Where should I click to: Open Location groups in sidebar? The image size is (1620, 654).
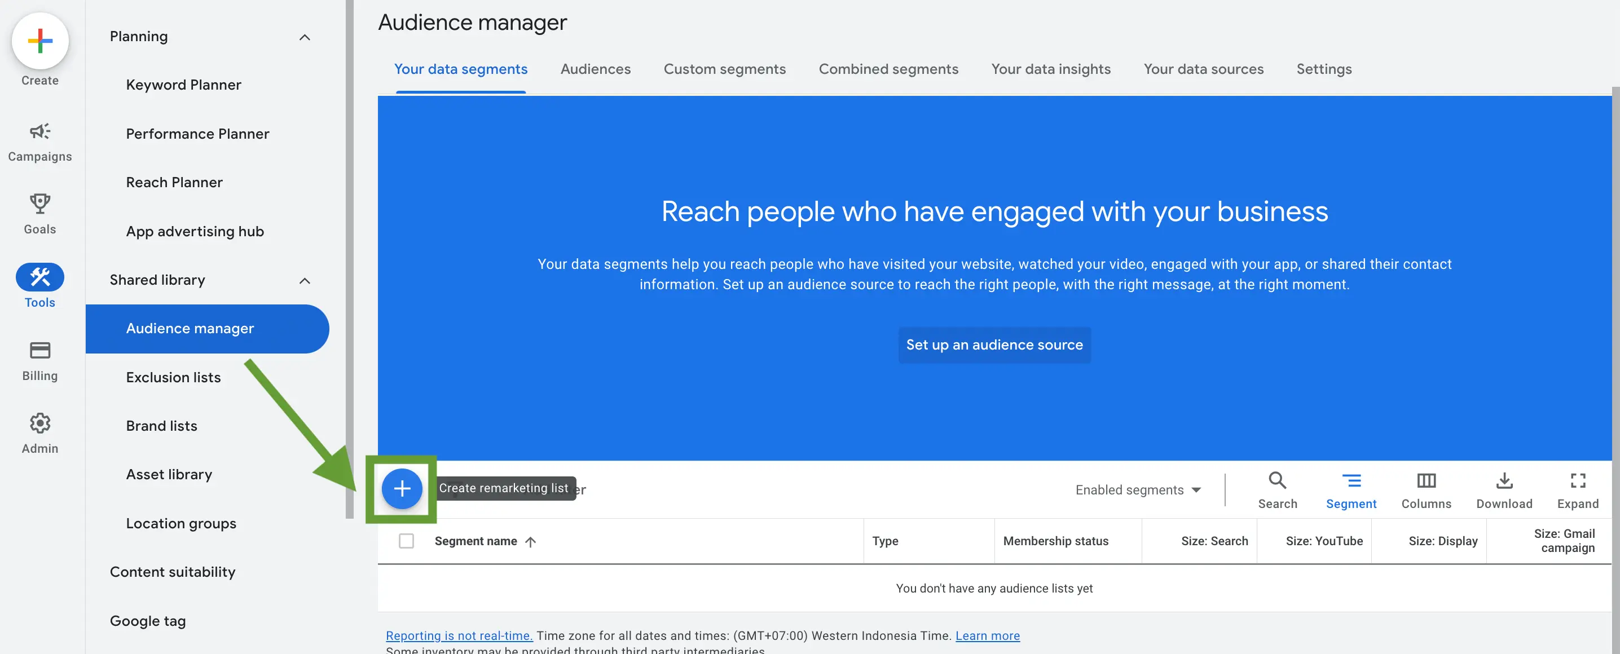coord(181,523)
